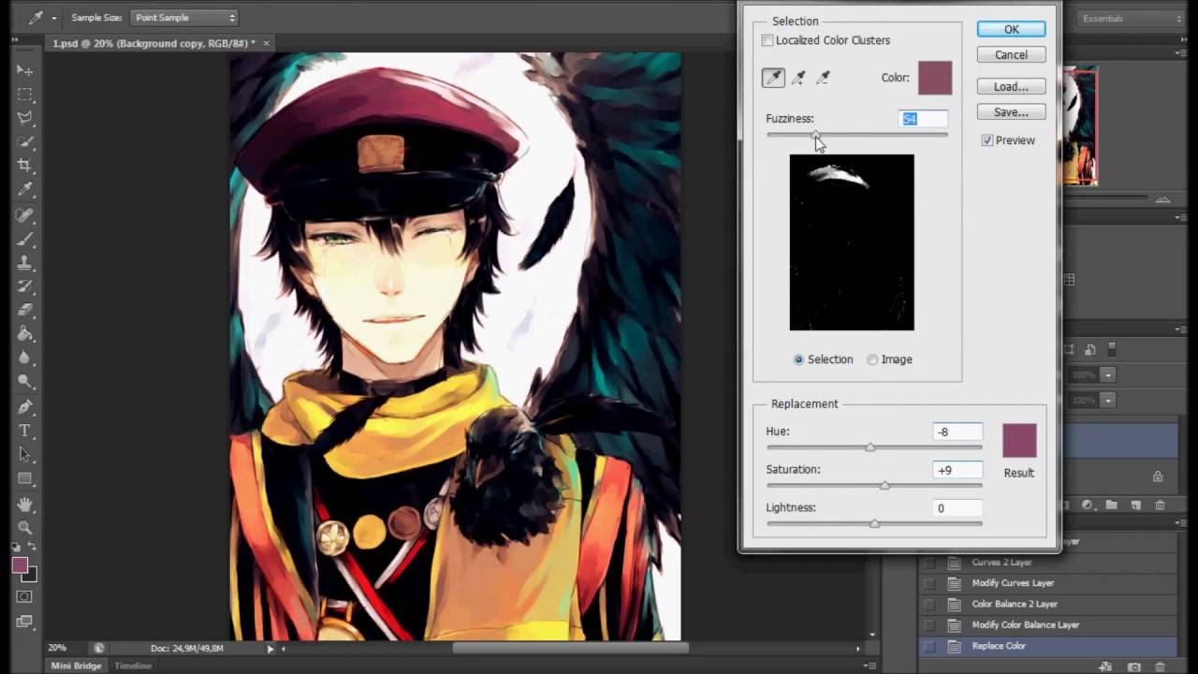Select the 1.psd document tab

pos(160,43)
